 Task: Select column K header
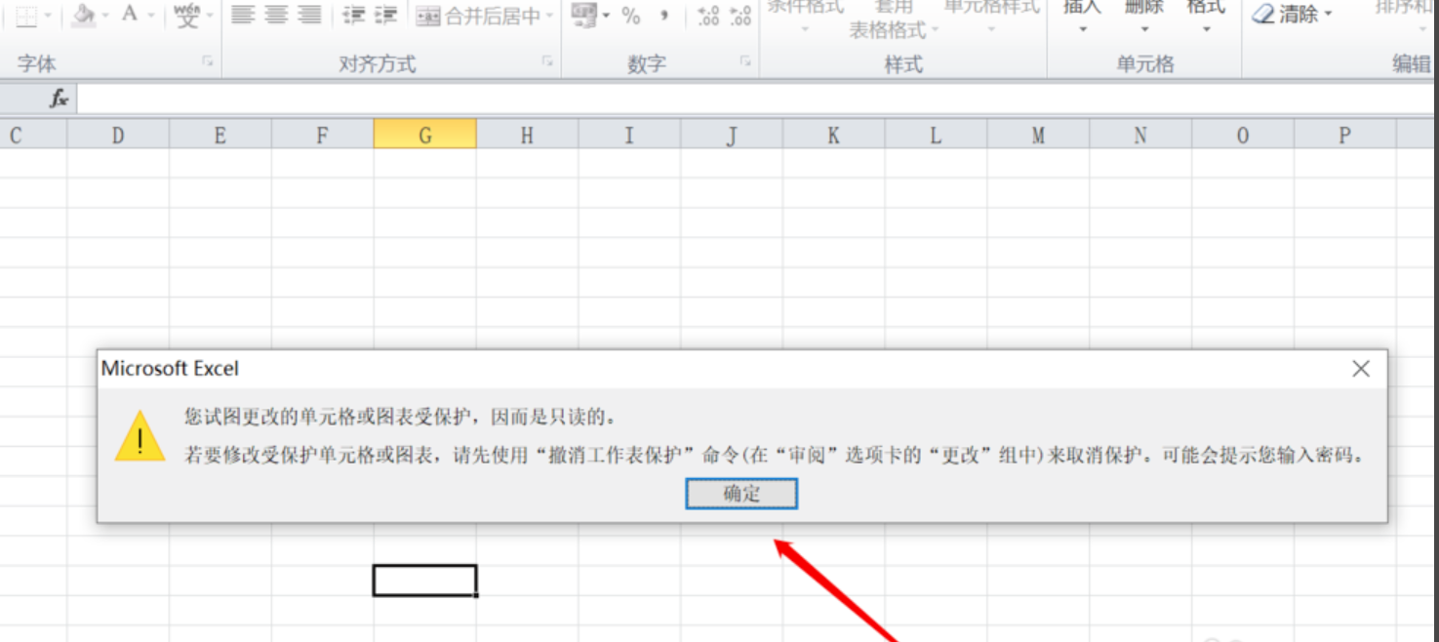tap(833, 135)
